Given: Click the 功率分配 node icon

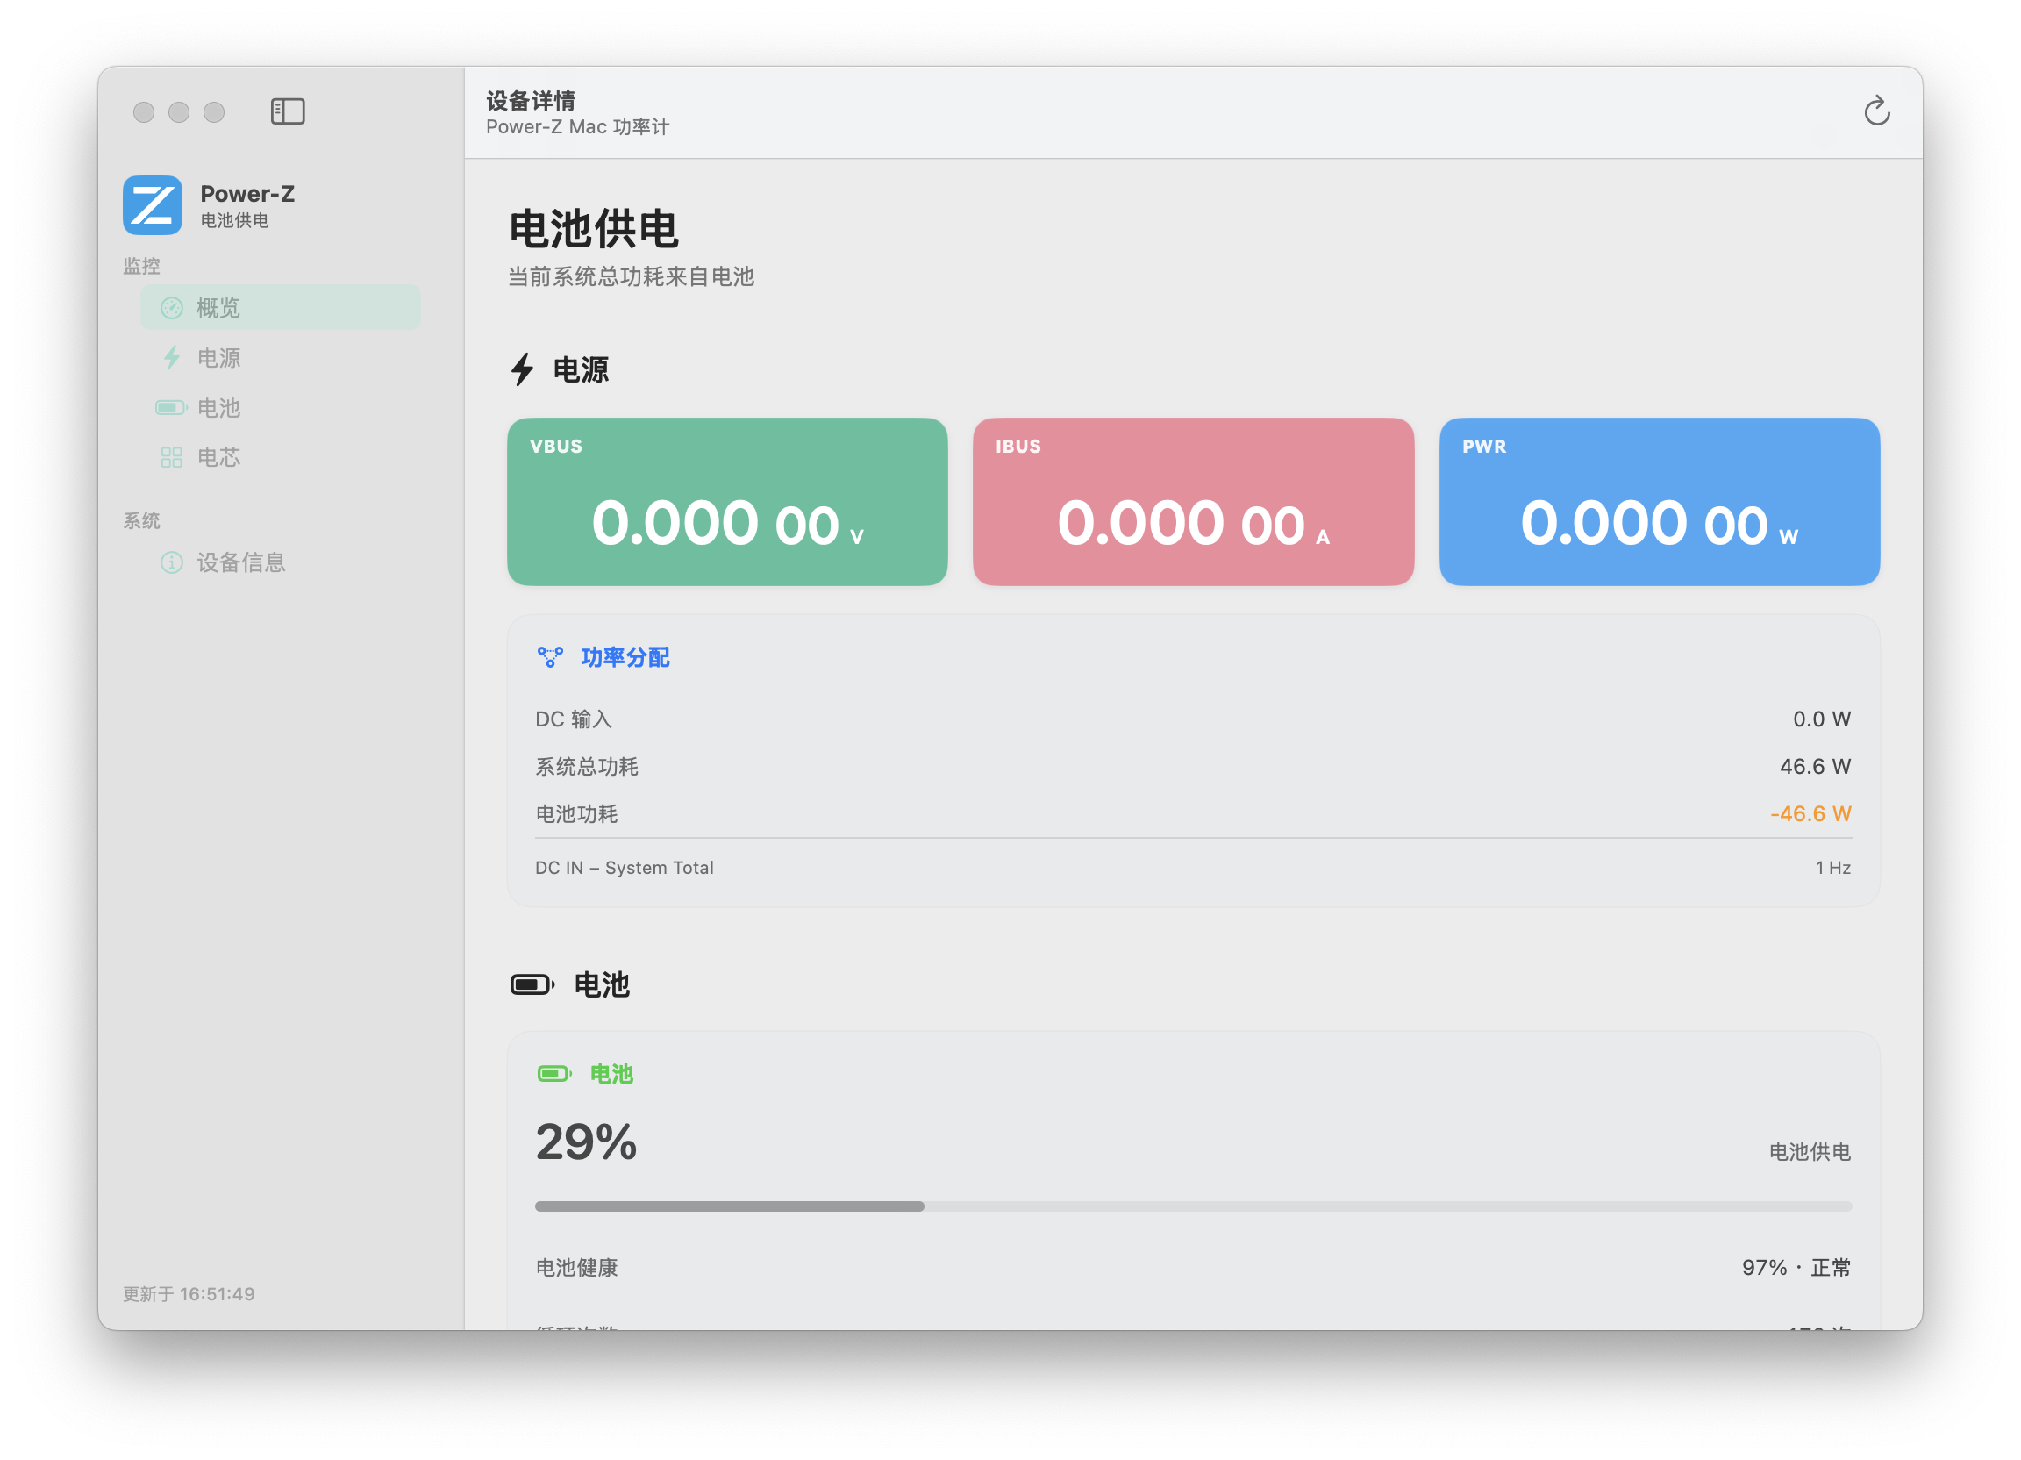Looking at the screenshot, I should click(550, 658).
